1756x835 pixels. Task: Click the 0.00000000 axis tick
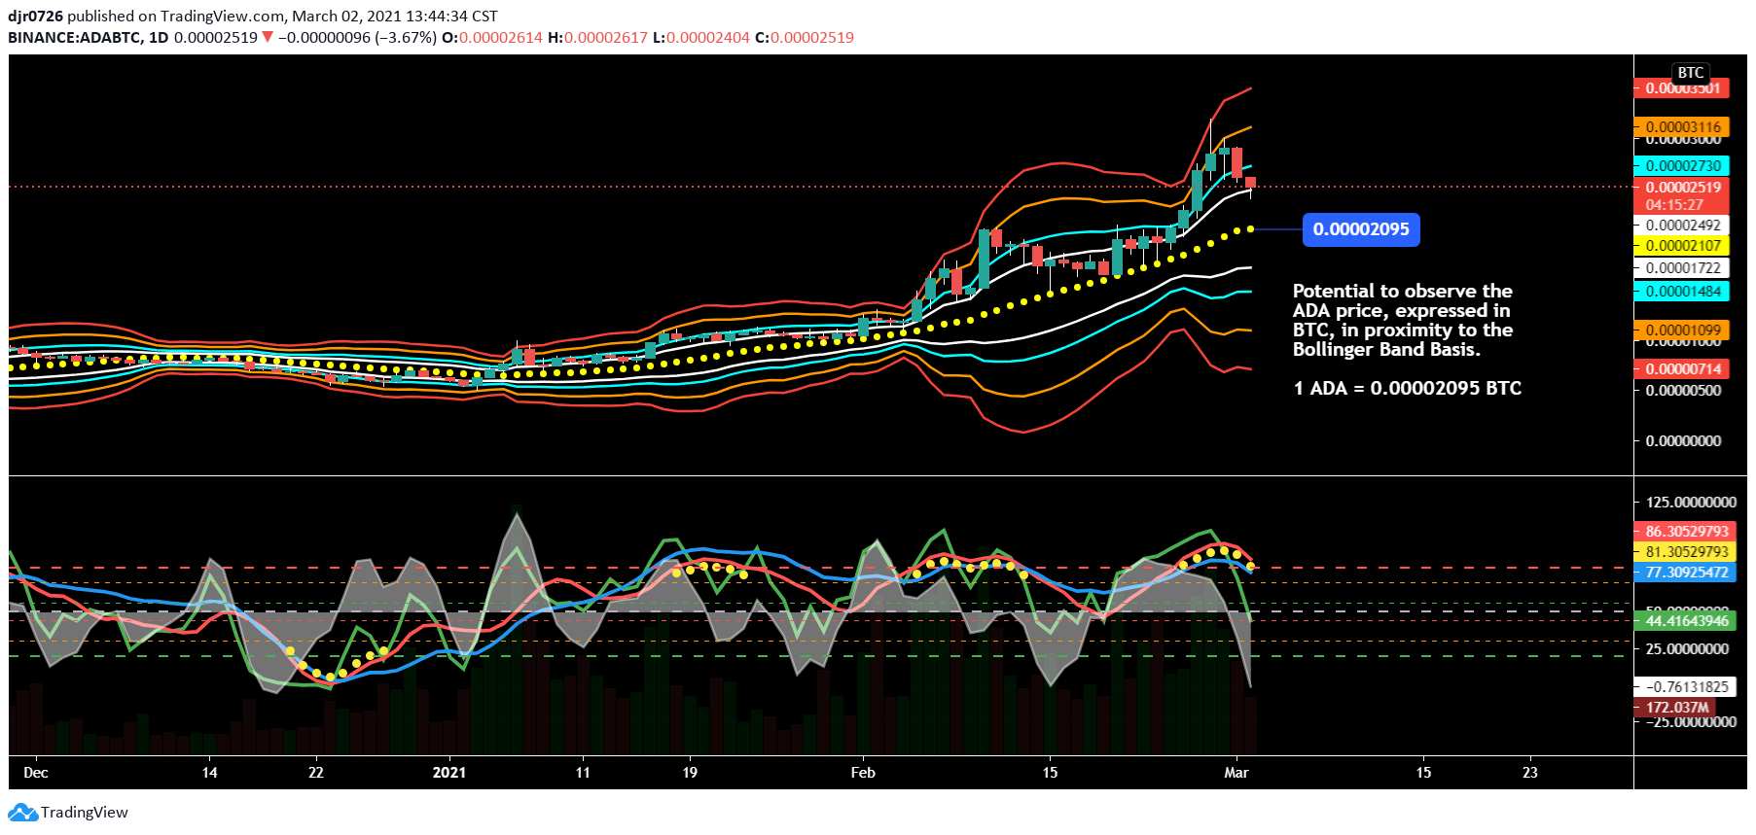coord(1683,441)
